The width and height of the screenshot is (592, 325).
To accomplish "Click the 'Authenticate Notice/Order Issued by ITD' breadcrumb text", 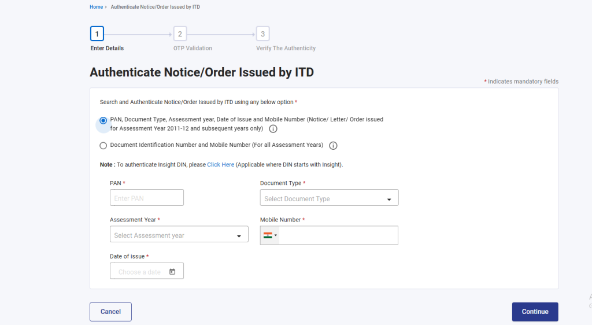I will (155, 7).
